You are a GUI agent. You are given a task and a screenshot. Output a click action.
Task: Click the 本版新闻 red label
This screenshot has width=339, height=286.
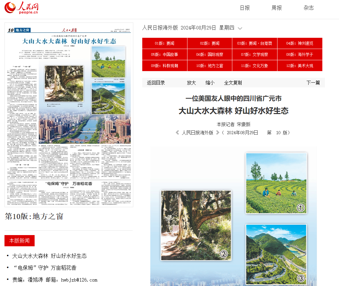click(20, 241)
